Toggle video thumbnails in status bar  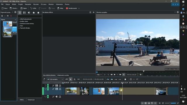click(x=146, y=103)
